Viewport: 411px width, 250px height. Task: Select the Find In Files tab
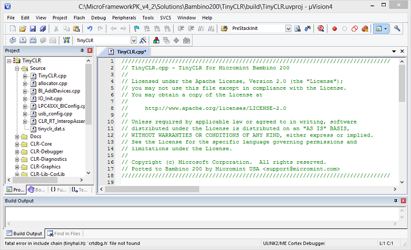pyautogui.click(x=64, y=234)
